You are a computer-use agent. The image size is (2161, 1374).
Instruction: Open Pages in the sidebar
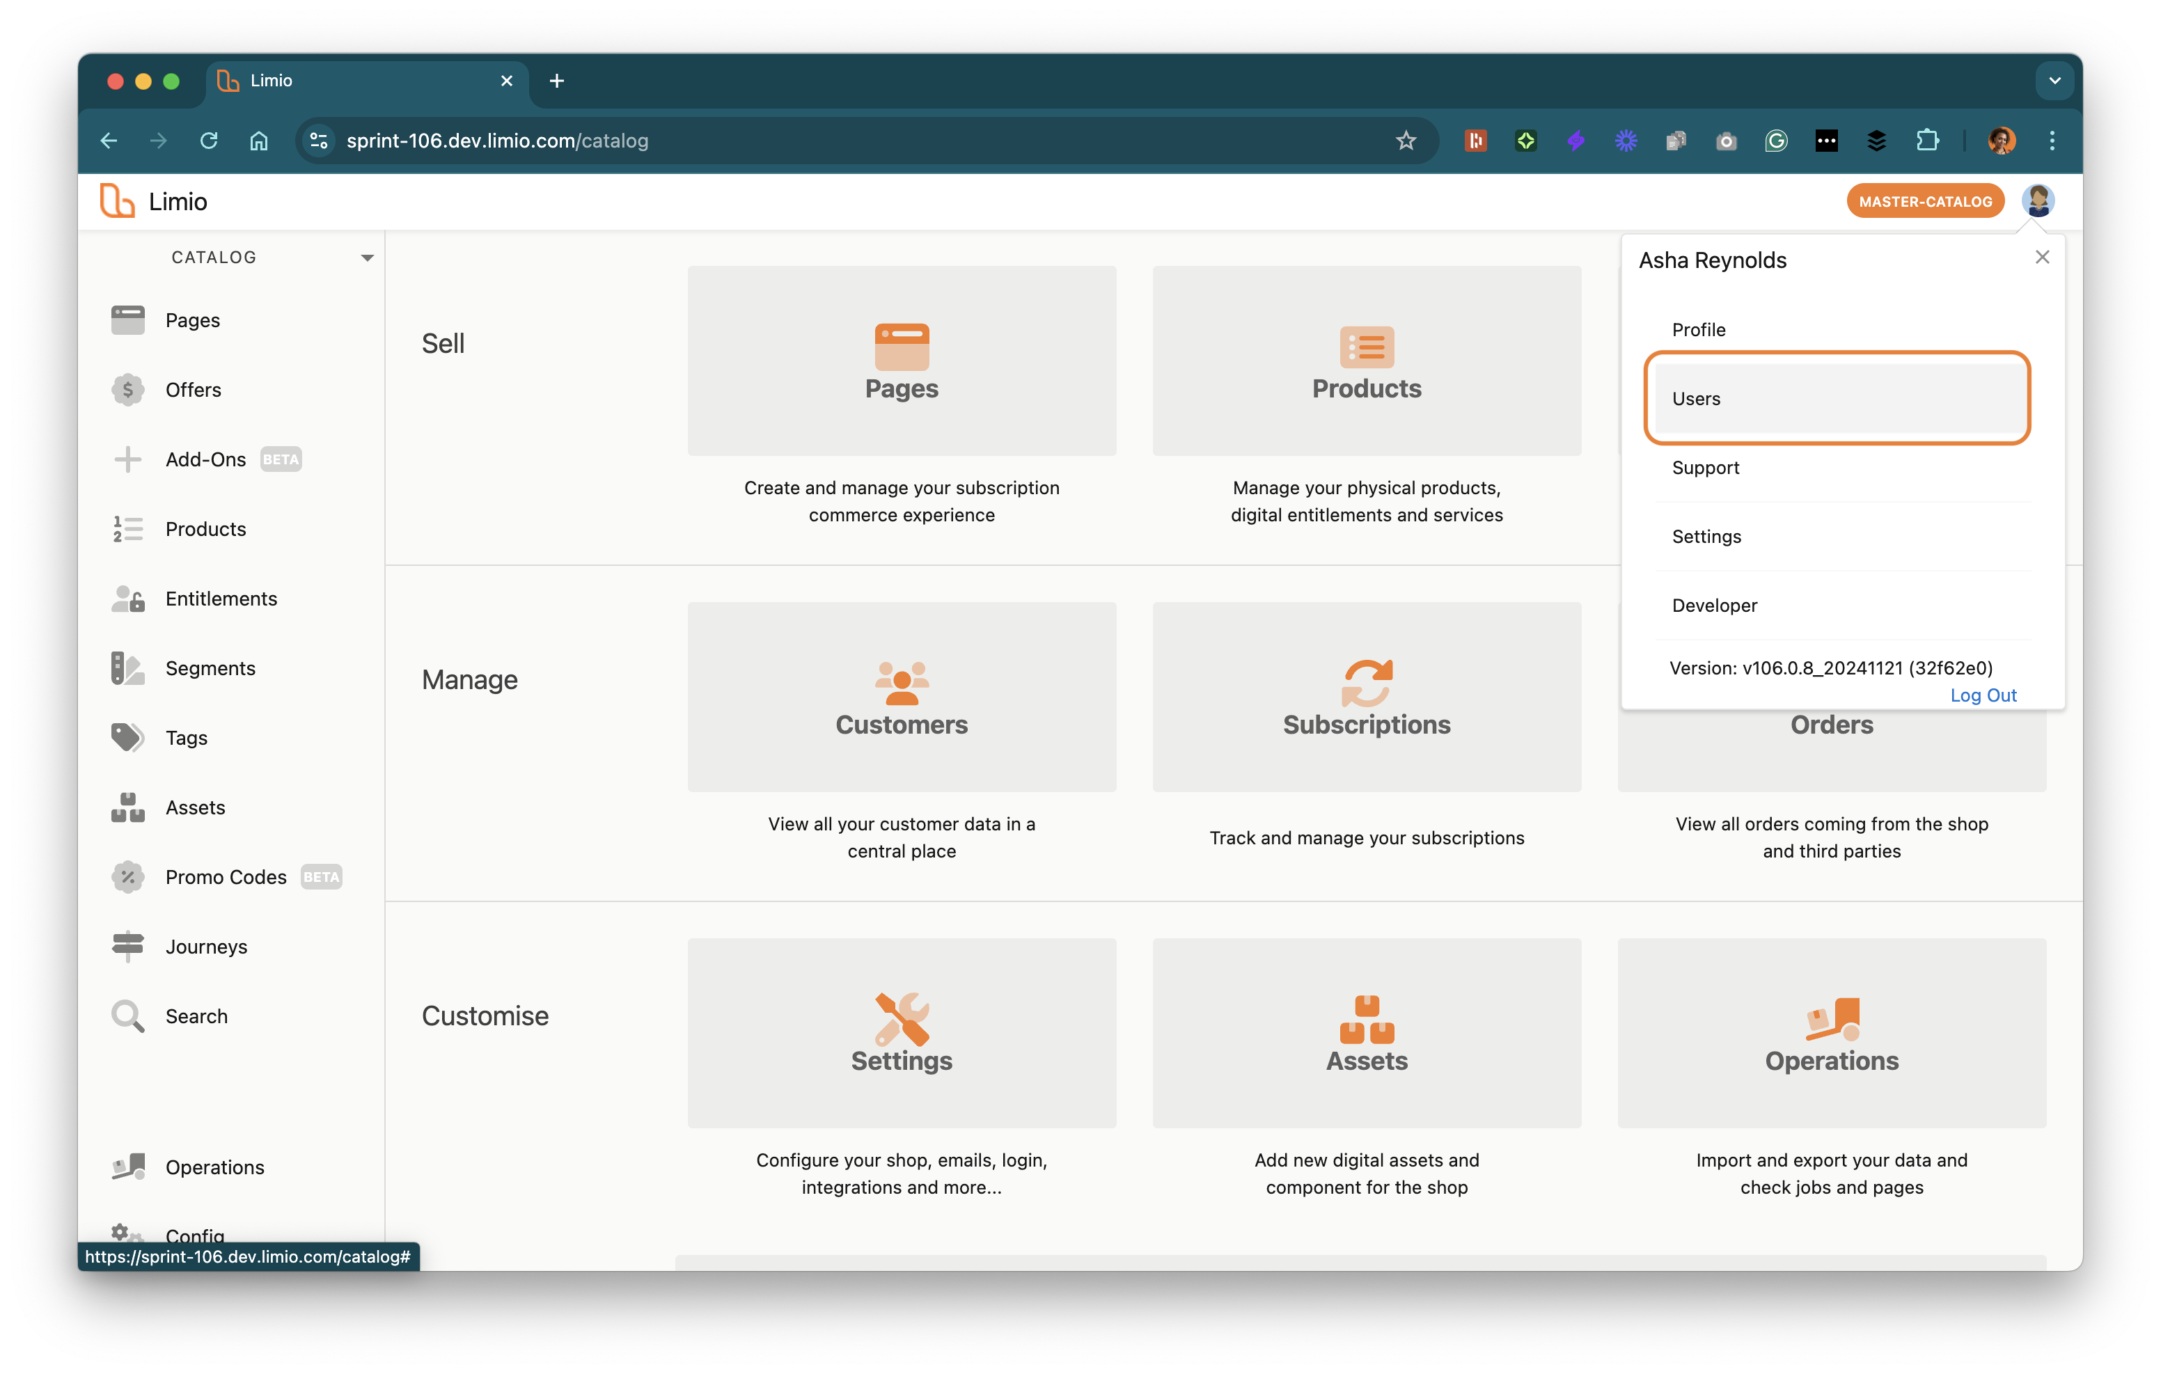pyautogui.click(x=192, y=320)
